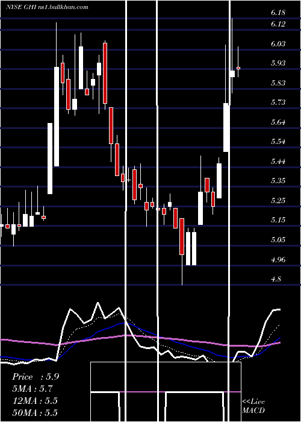Click the 4.96 price axis label
The width and height of the screenshot is (301, 422).
[278, 260]
